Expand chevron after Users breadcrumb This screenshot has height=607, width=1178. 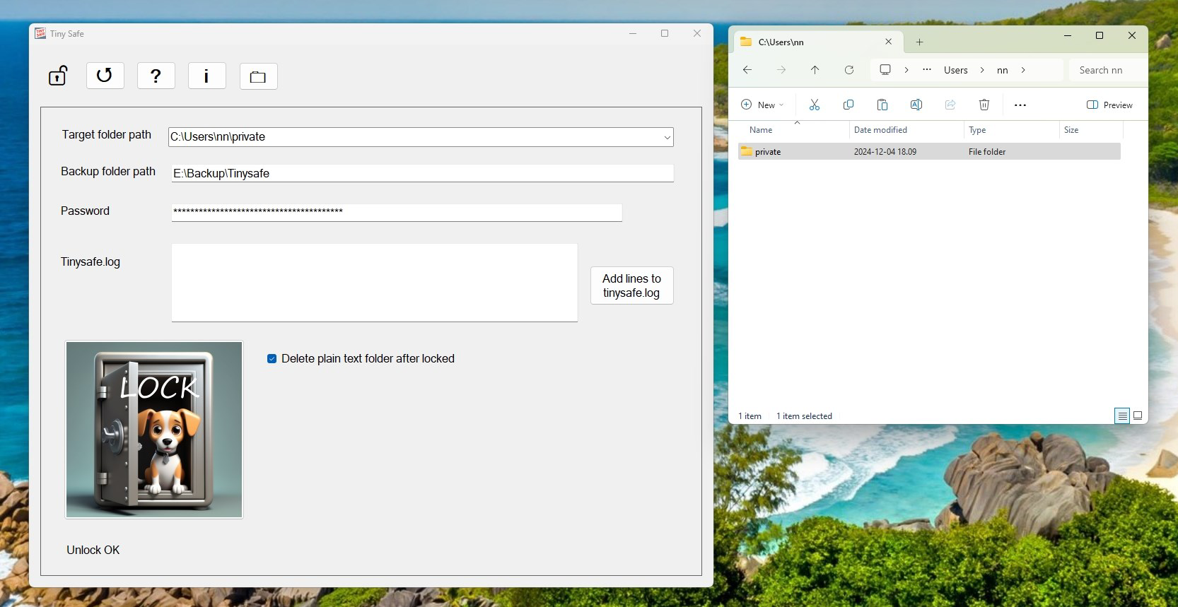982,70
